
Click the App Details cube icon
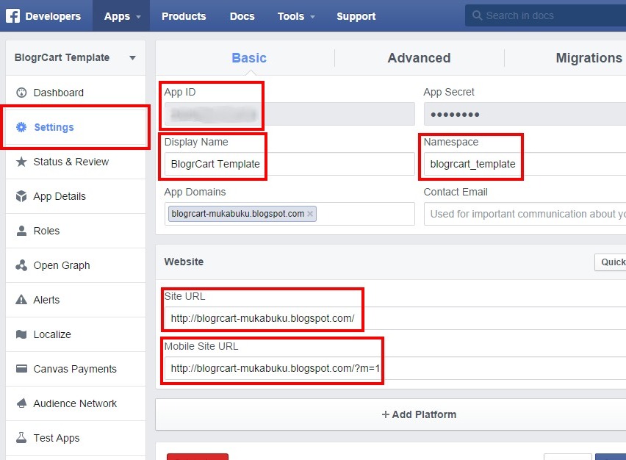(x=21, y=196)
